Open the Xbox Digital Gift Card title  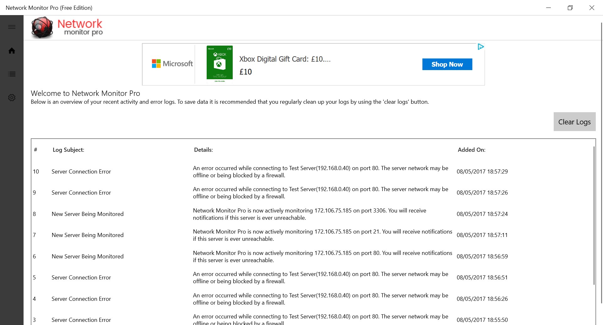pos(285,59)
